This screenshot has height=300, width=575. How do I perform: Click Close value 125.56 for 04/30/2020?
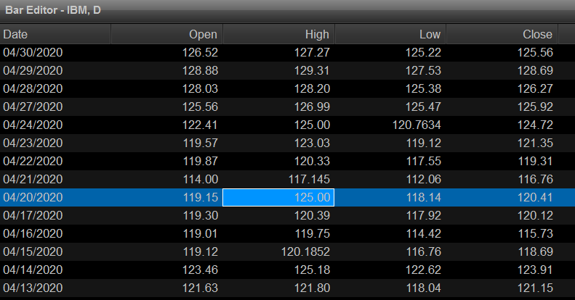(x=535, y=53)
